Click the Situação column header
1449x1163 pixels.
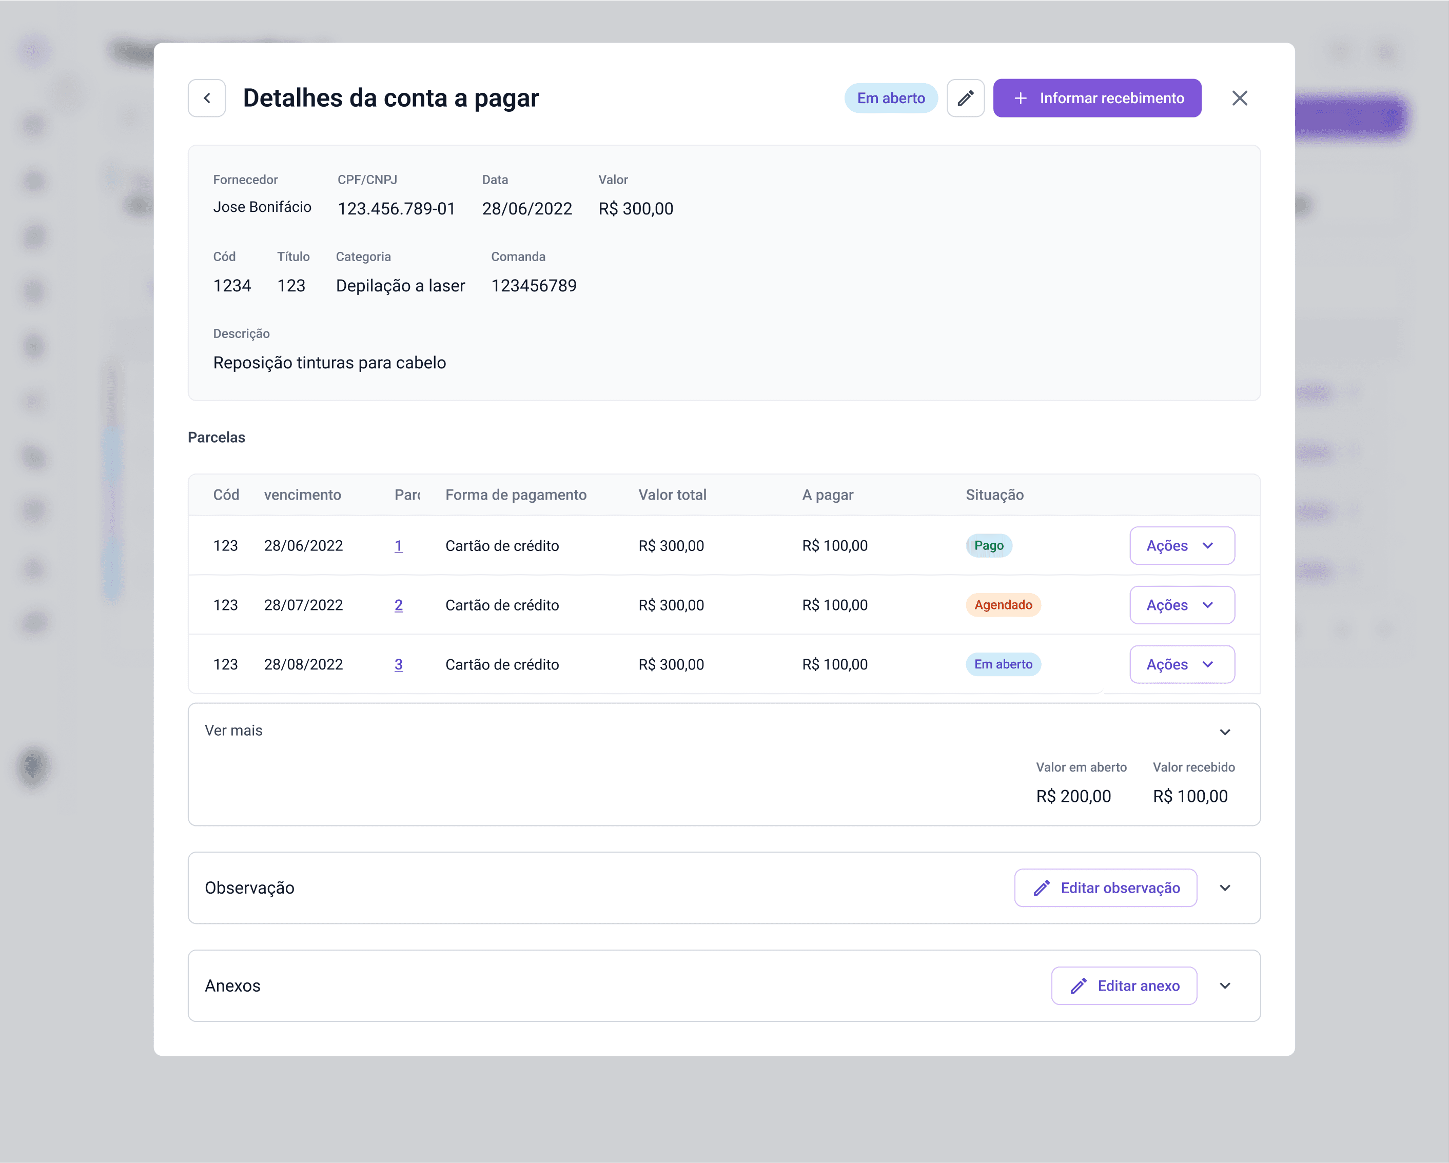(994, 495)
